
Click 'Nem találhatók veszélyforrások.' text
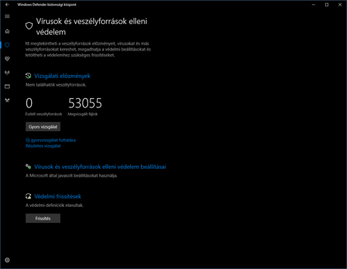pyautogui.click(x=56, y=85)
